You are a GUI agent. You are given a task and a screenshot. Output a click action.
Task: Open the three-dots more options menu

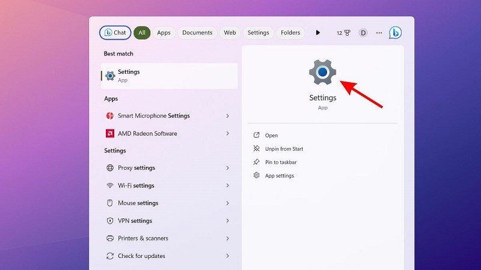(x=379, y=33)
